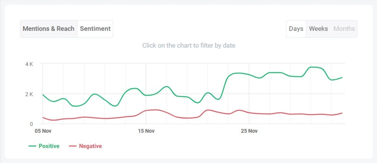This screenshot has width=377, height=163.
Task: Click the 'filter by date' hint text
Action: [x=188, y=45]
